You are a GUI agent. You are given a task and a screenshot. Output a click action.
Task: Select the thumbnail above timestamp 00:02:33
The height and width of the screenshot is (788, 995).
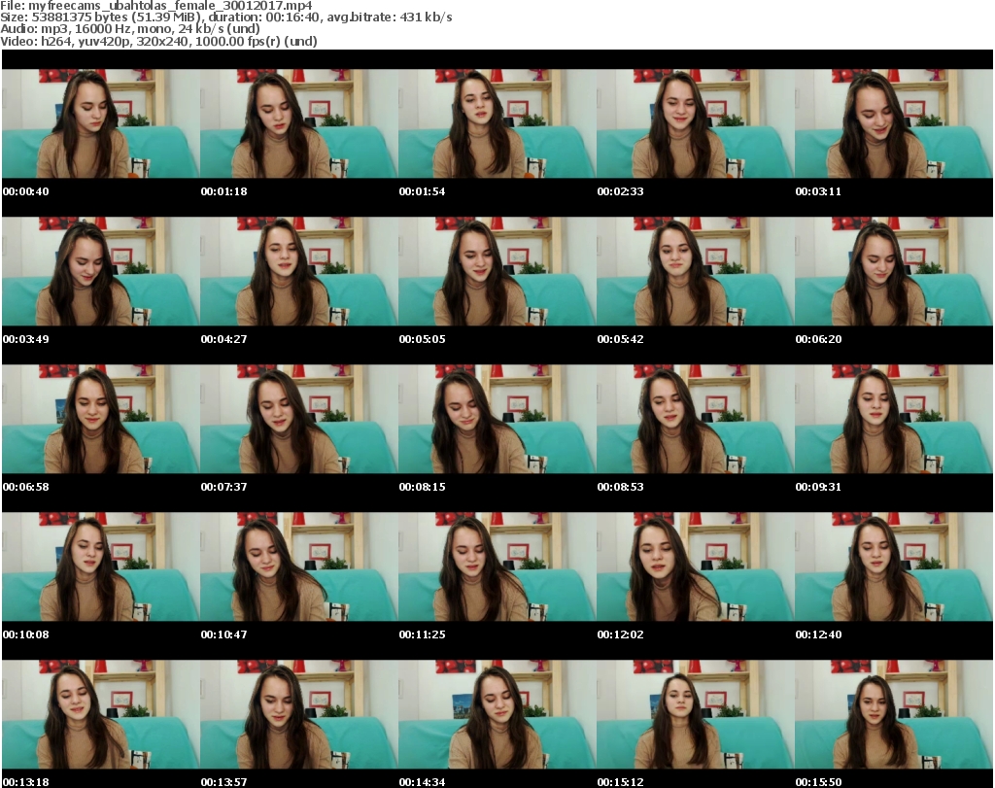(695, 123)
